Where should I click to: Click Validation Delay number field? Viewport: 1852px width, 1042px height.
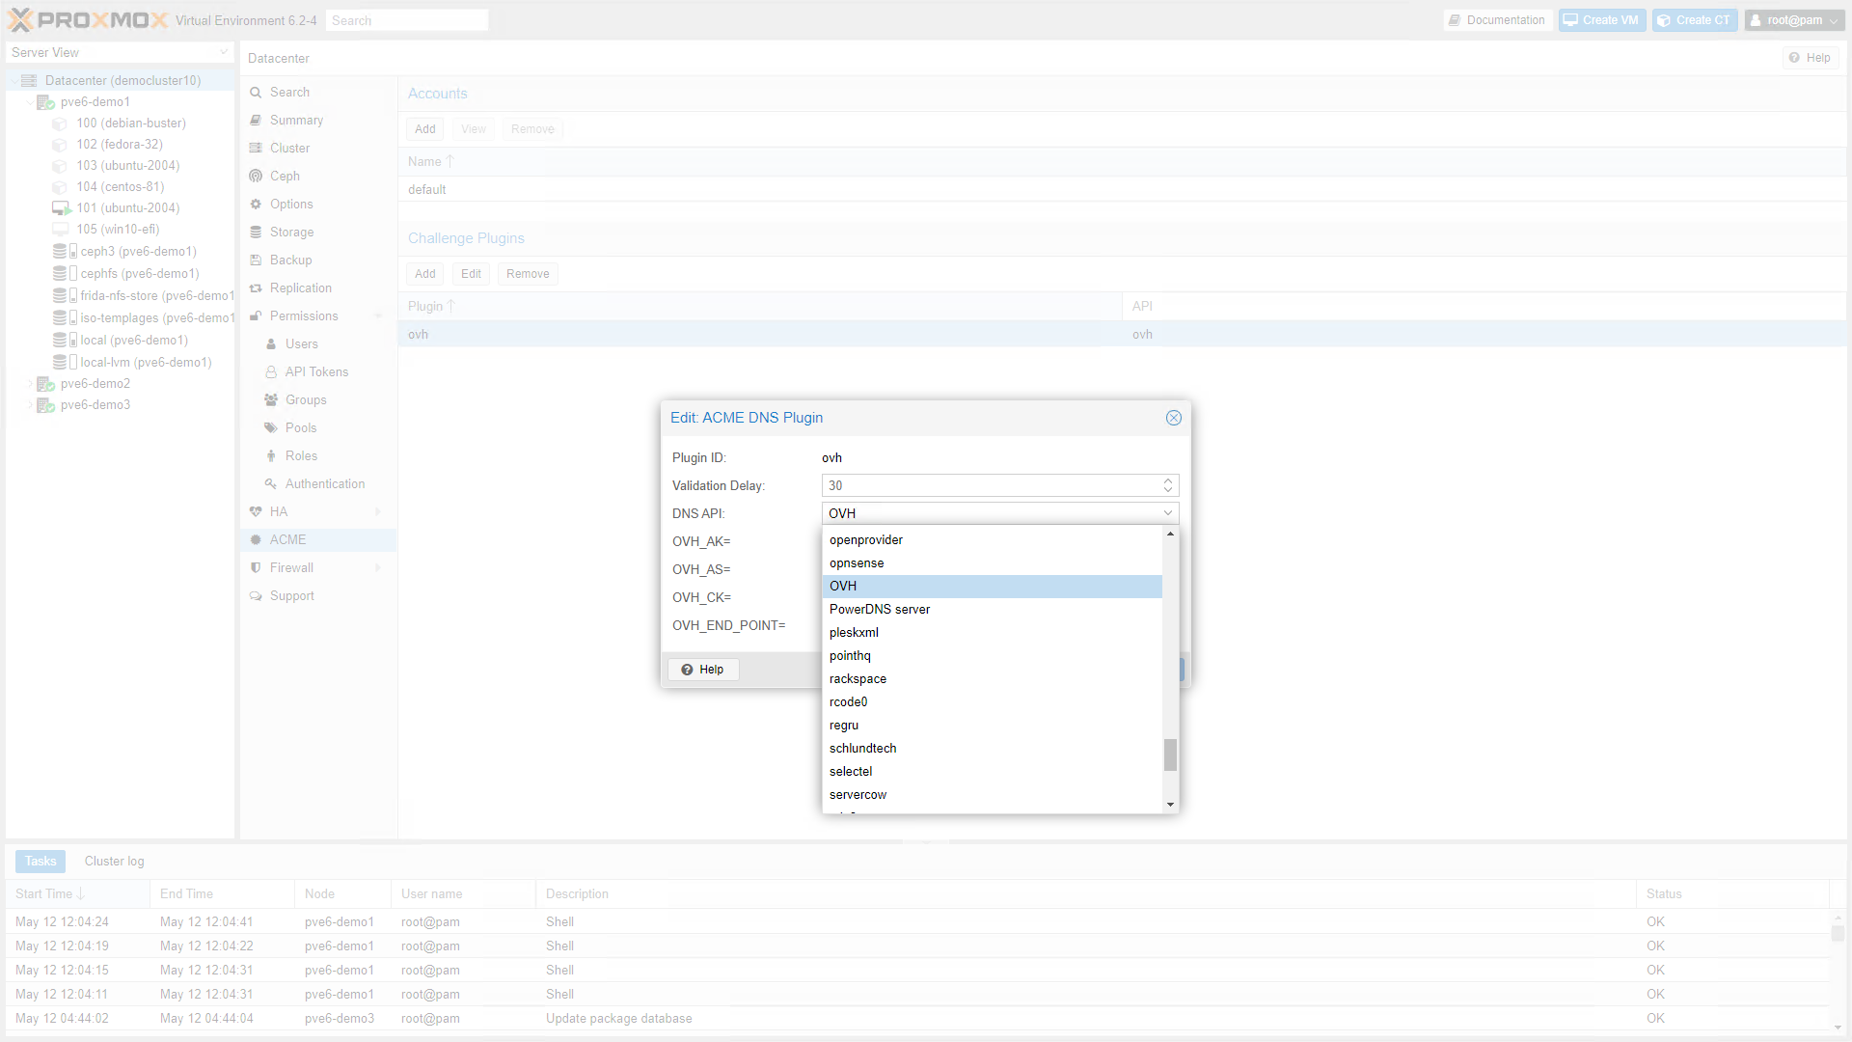(991, 486)
